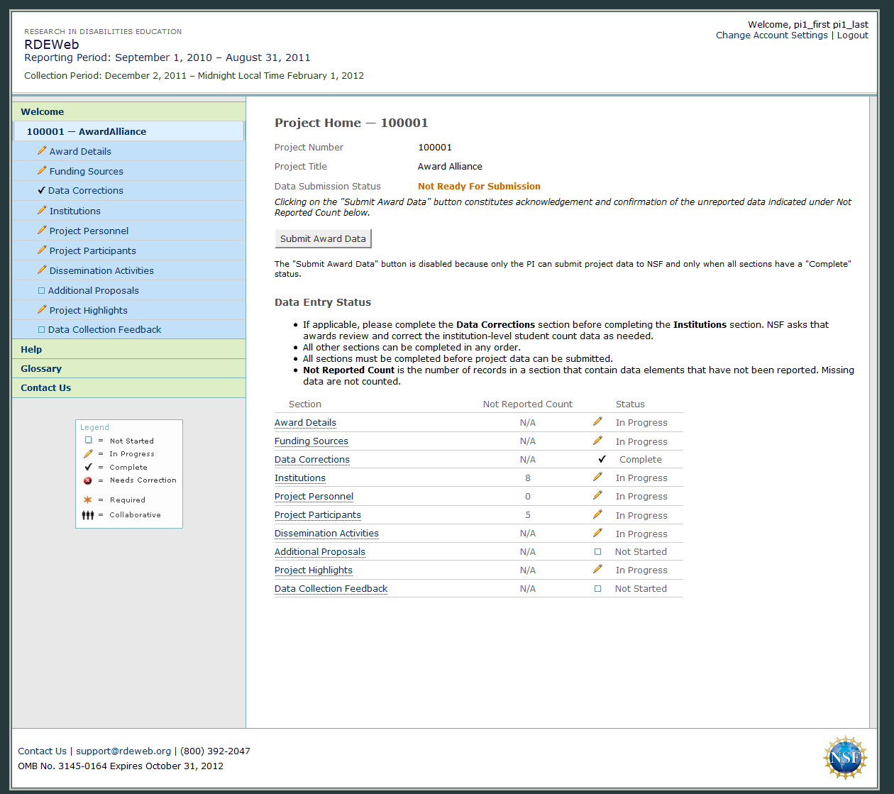Image resolution: width=894 pixels, height=794 pixels.
Task: Open the Glossary sidebar item
Action: click(x=41, y=368)
